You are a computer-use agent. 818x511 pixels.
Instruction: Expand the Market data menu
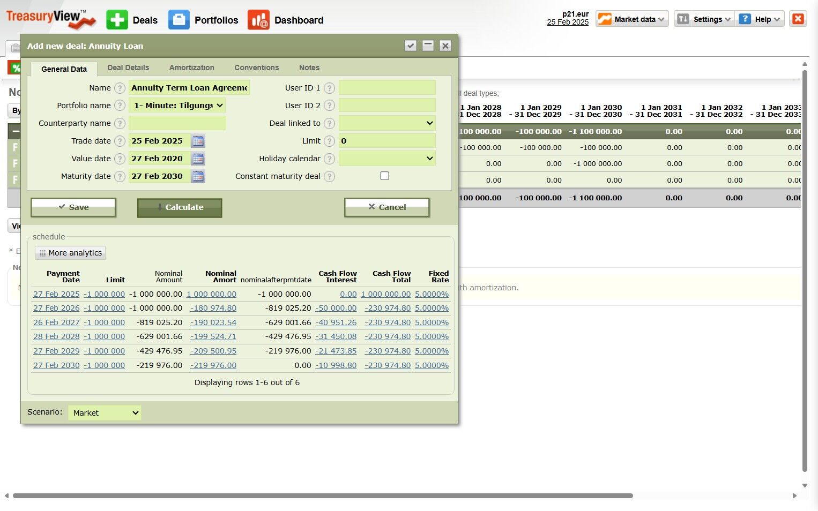pyautogui.click(x=632, y=19)
